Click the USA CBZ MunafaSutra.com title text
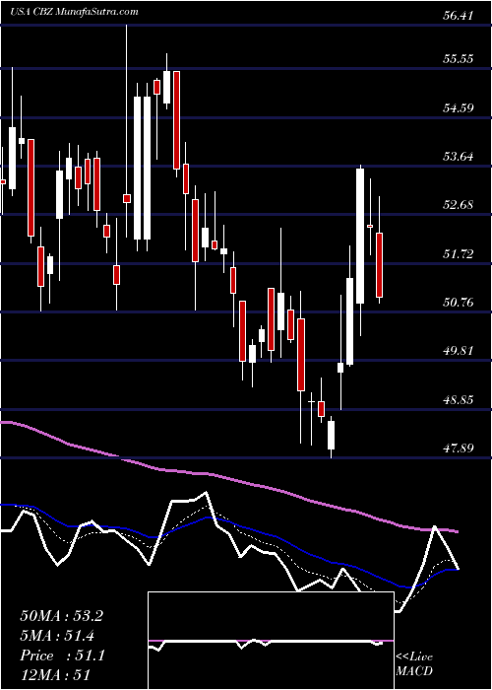 tap(74, 12)
